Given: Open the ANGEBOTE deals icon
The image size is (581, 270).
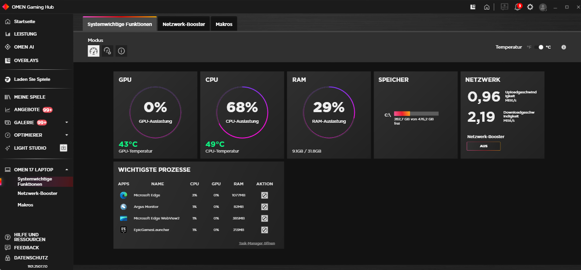Looking at the screenshot, I should point(8,110).
